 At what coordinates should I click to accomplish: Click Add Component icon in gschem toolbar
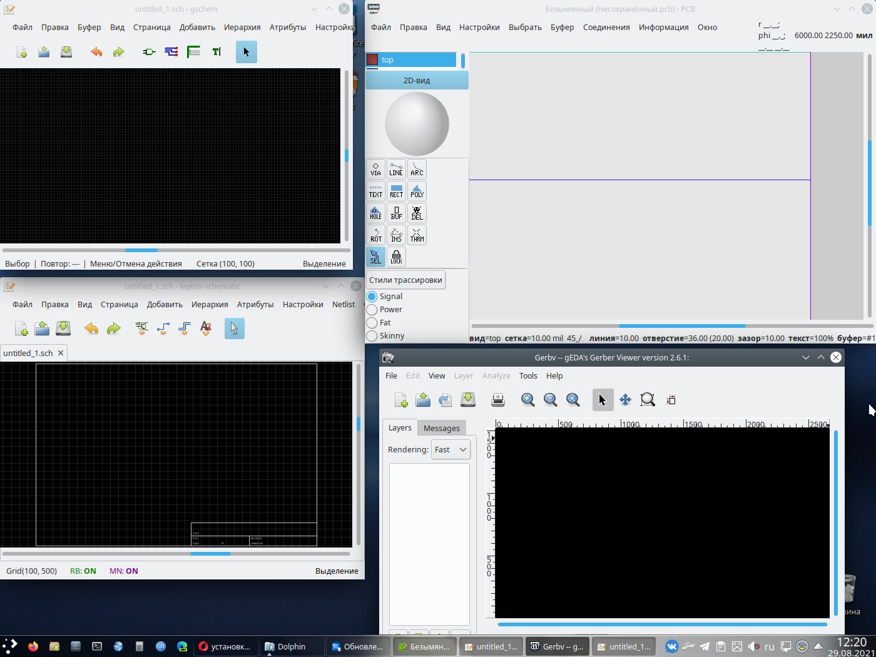149,52
